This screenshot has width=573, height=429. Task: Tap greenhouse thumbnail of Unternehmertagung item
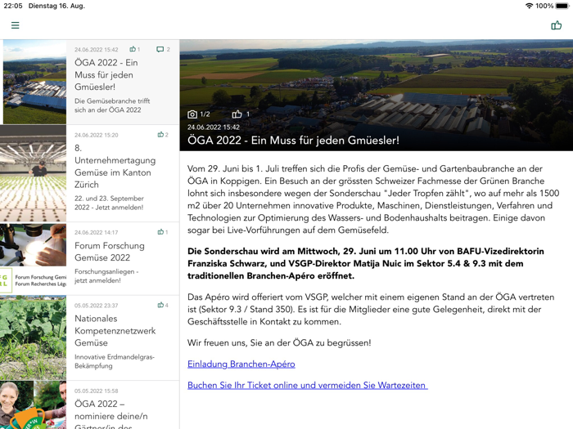point(34,173)
